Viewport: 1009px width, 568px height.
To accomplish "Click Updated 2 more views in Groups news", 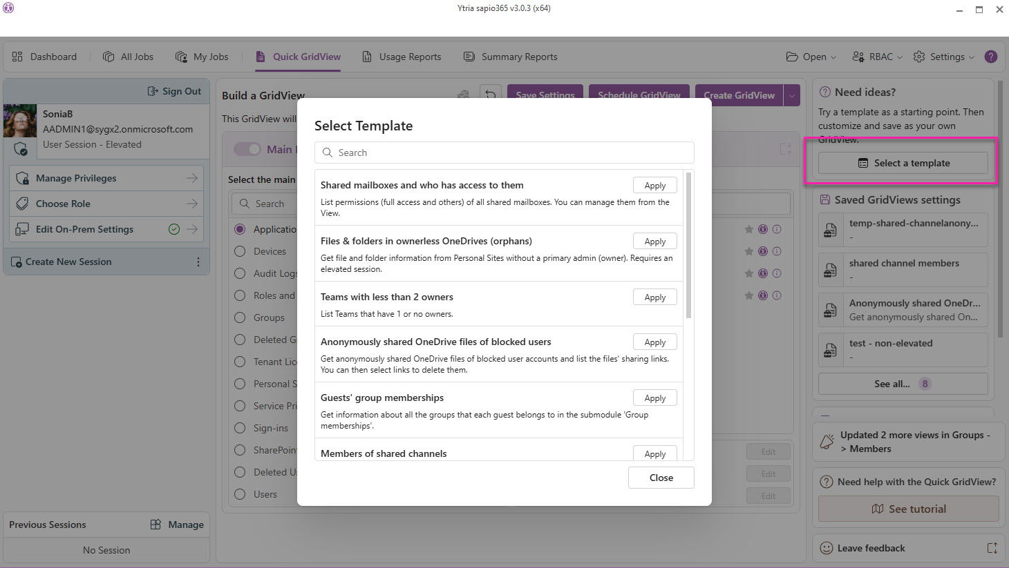I will point(909,442).
